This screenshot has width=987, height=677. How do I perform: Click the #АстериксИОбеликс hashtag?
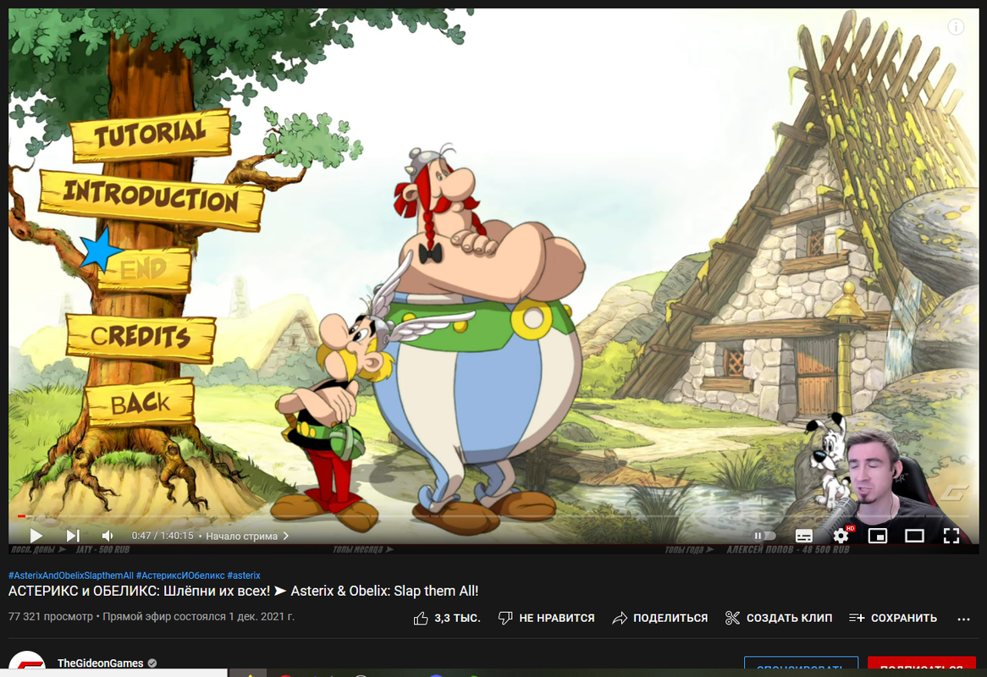pos(180,575)
